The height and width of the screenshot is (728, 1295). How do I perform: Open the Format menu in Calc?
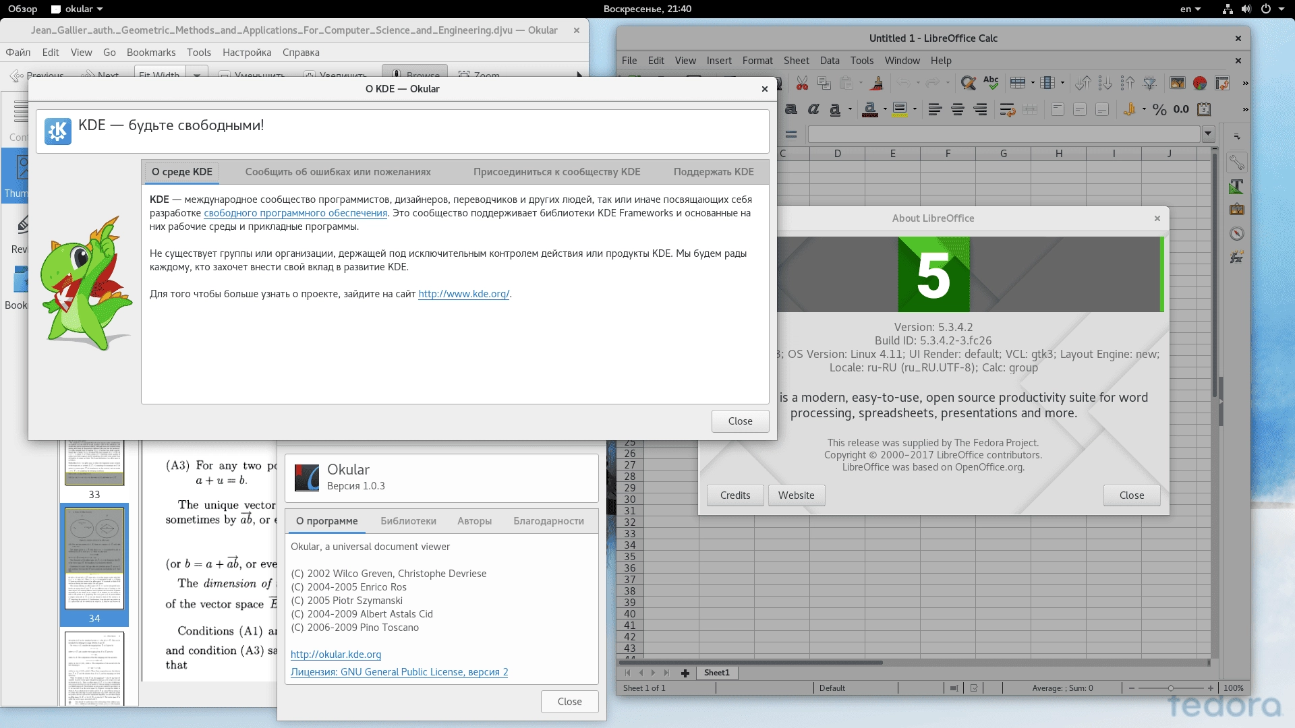point(757,61)
